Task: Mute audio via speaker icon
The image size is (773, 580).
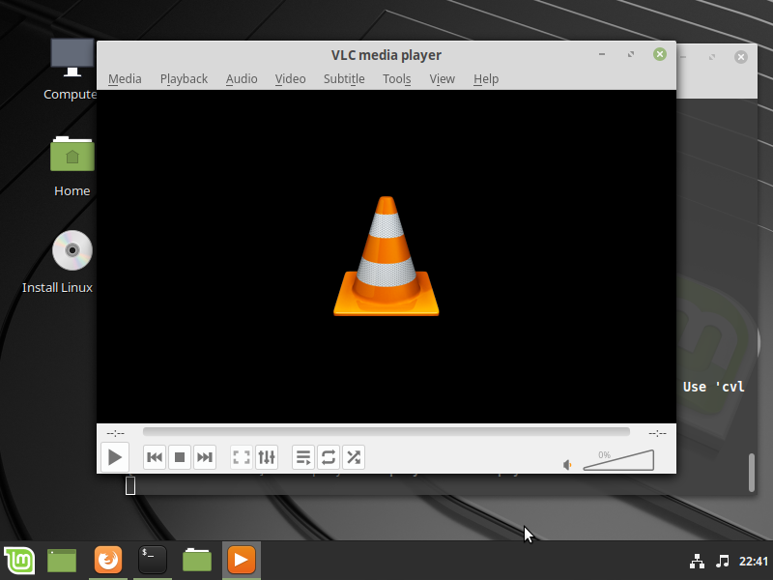Action: point(567,465)
